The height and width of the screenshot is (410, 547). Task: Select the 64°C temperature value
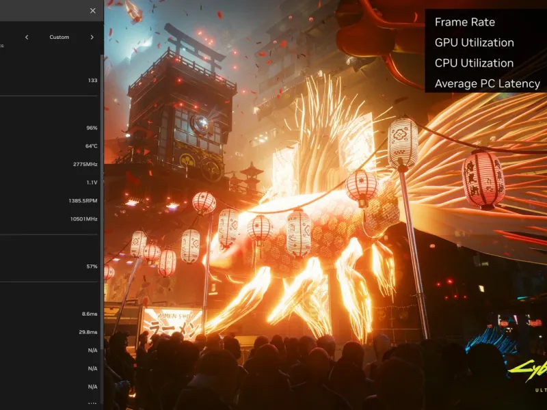pos(92,146)
